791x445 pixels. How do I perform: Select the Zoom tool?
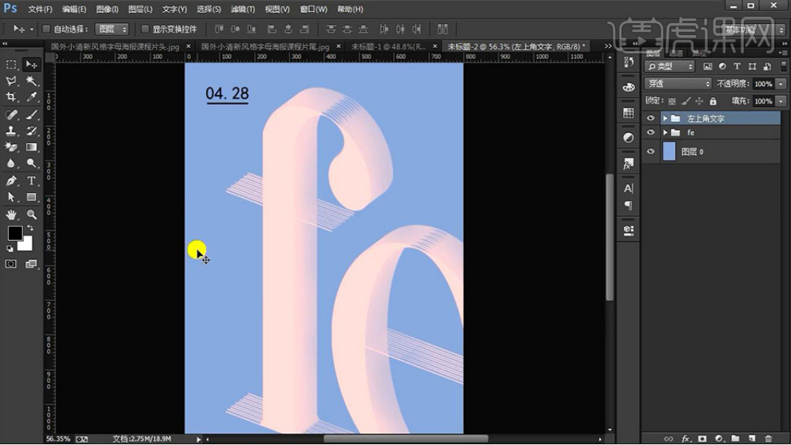(31, 215)
